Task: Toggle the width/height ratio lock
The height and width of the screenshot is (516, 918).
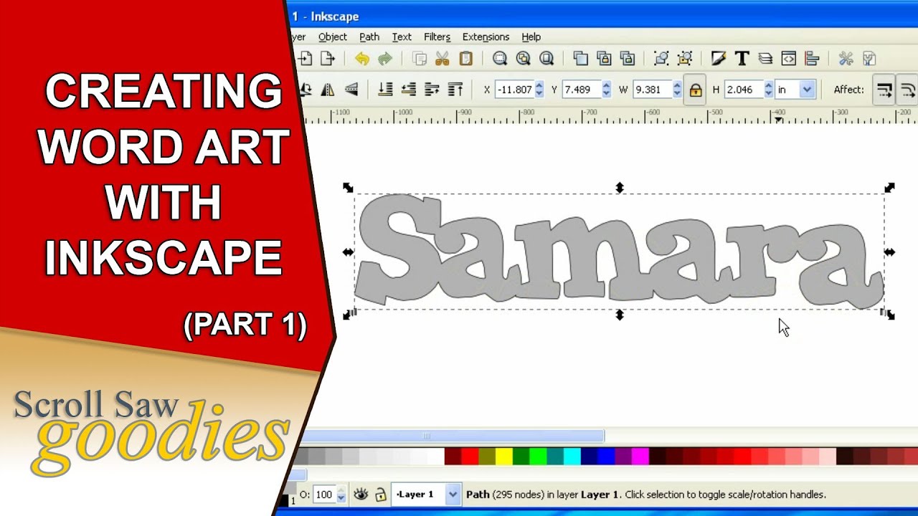Action: point(695,90)
